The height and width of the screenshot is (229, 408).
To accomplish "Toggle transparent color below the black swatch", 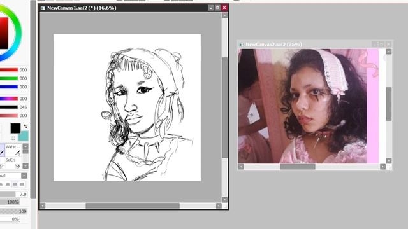I will click(13, 138).
